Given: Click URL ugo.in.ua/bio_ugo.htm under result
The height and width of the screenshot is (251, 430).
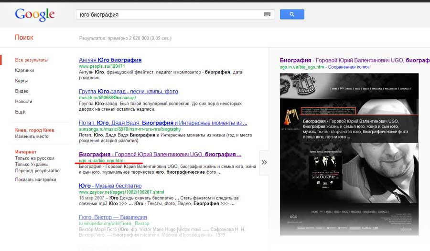Looking at the screenshot, I should [x=101, y=161].
